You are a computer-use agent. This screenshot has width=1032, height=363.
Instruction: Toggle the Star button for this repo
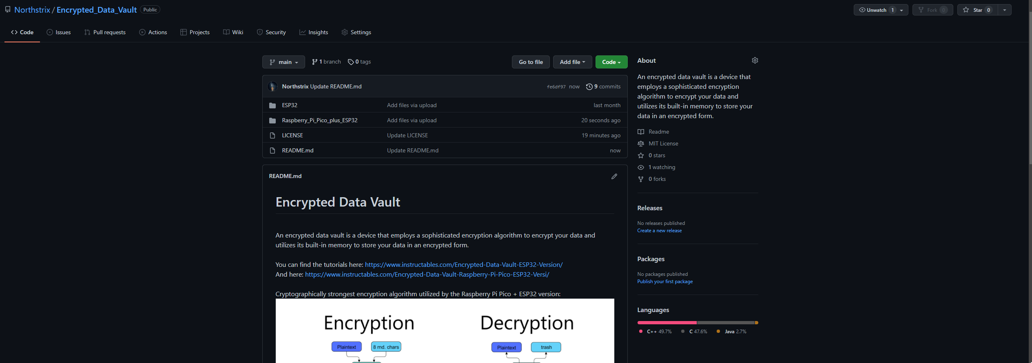pos(977,10)
